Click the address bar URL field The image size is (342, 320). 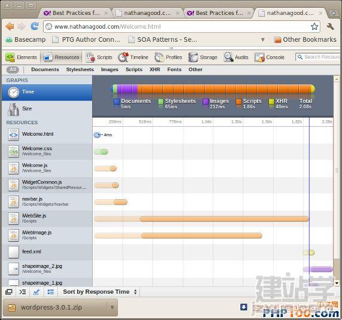(x=182, y=26)
